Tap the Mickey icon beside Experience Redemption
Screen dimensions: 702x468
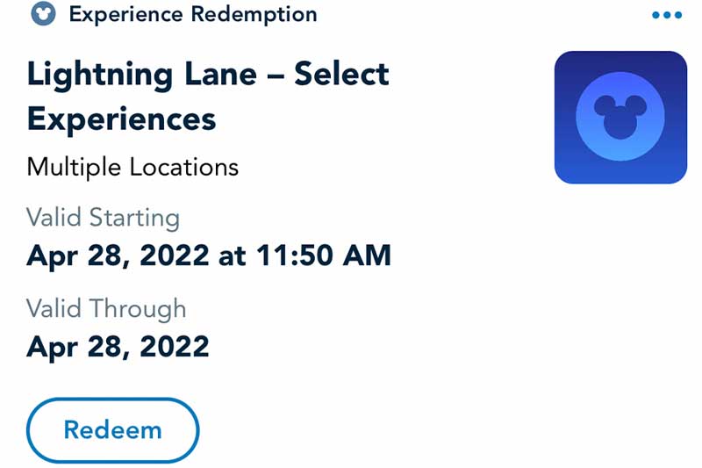pos(43,13)
